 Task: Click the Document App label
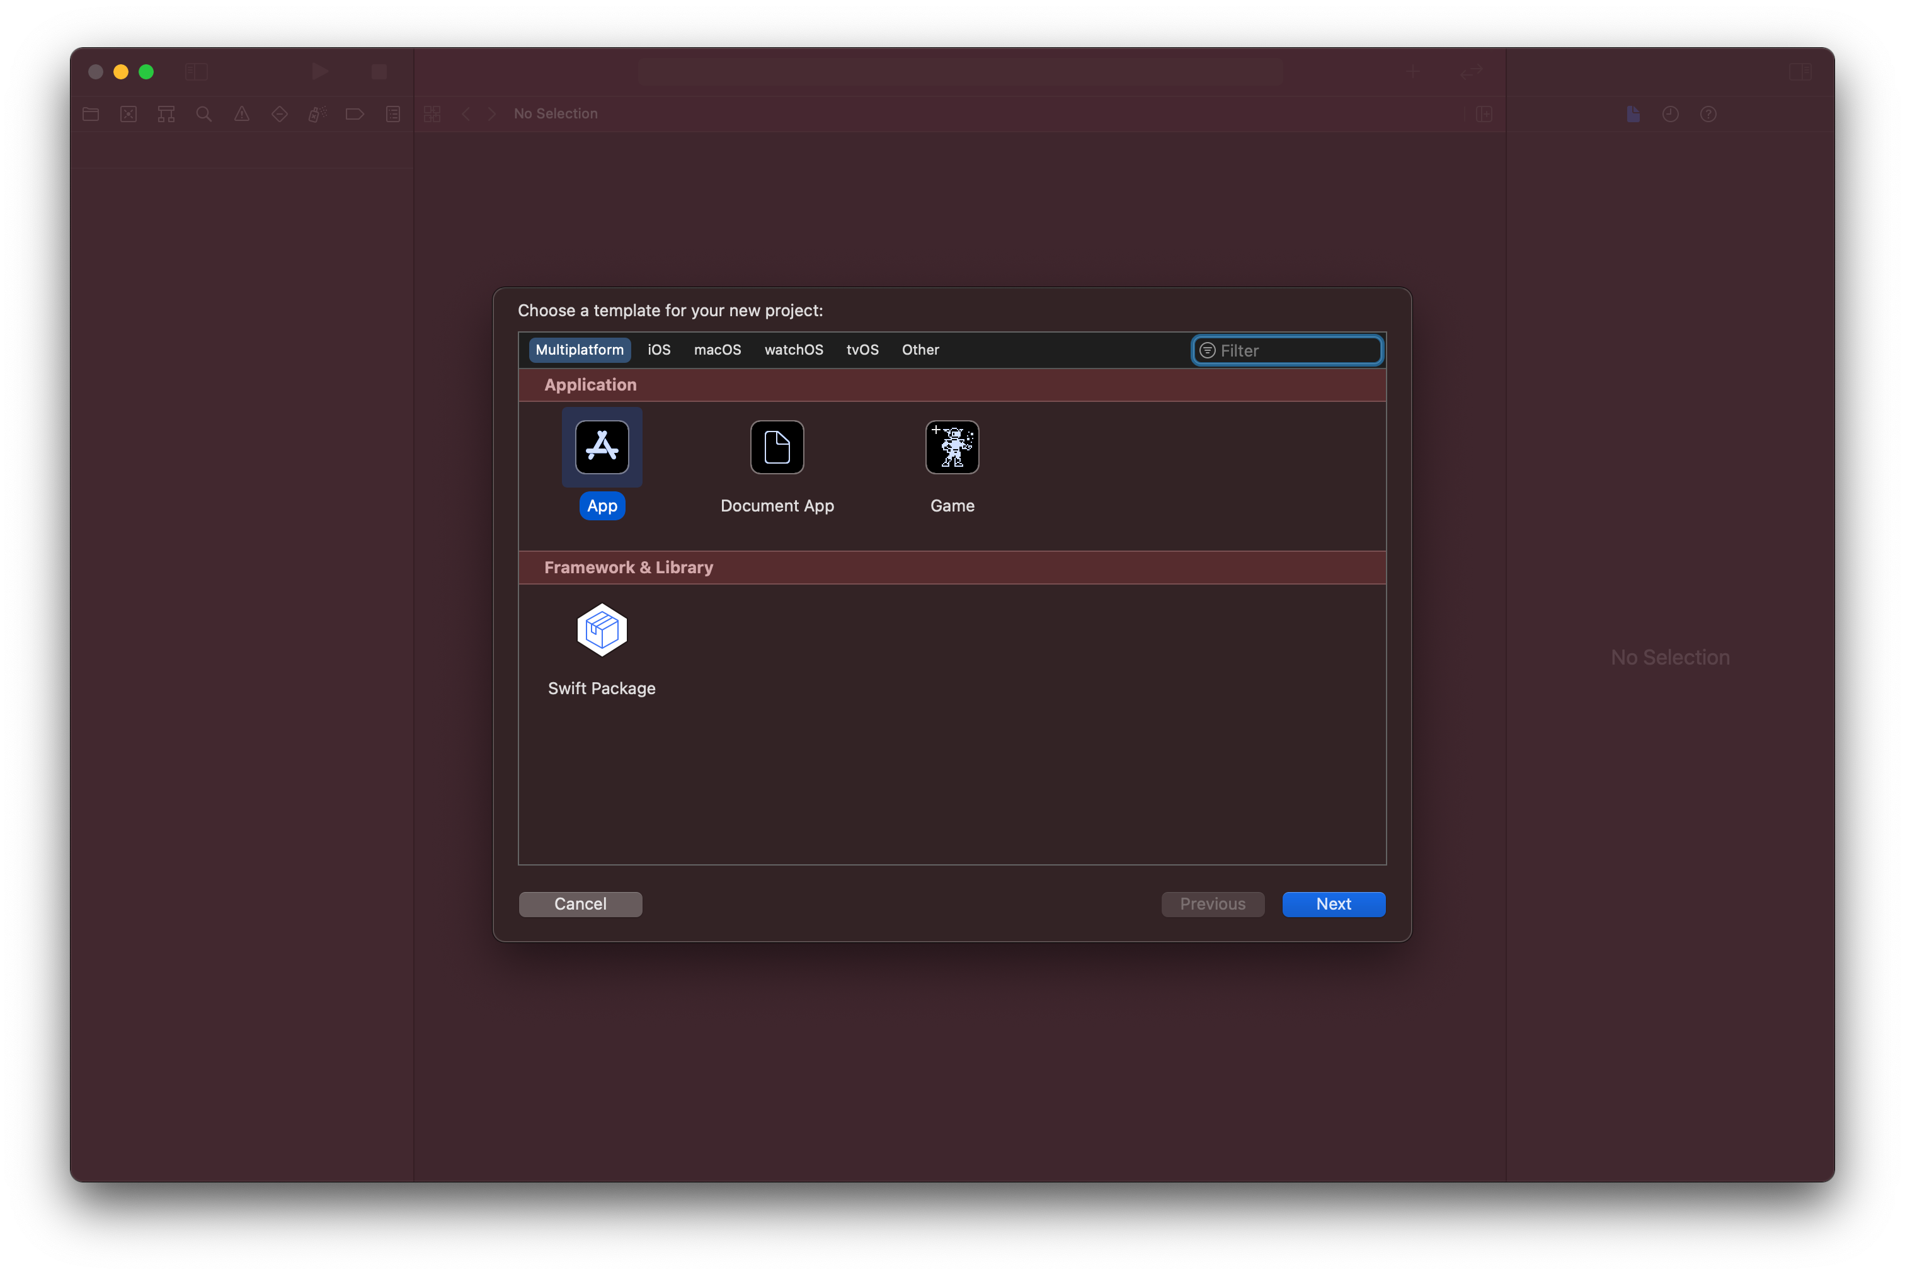point(777,506)
